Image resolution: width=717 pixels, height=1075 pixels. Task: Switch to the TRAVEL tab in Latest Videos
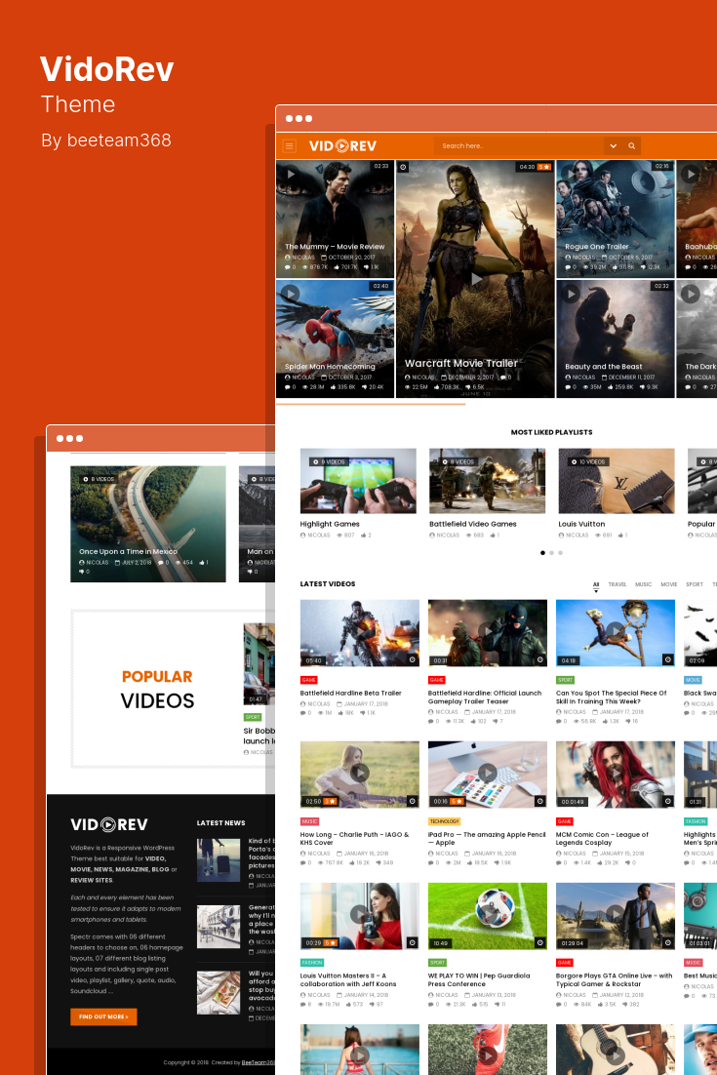tap(617, 584)
